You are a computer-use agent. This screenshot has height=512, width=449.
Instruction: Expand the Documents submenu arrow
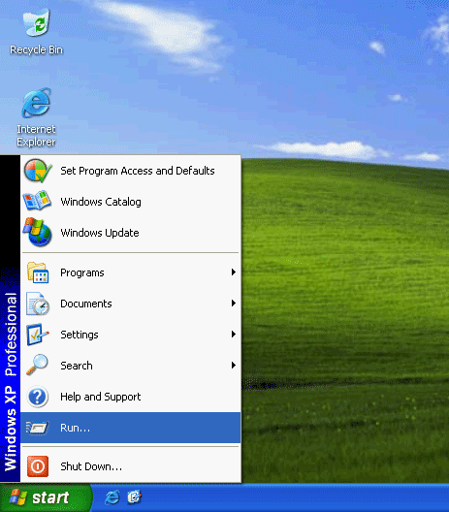click(233, 303)
